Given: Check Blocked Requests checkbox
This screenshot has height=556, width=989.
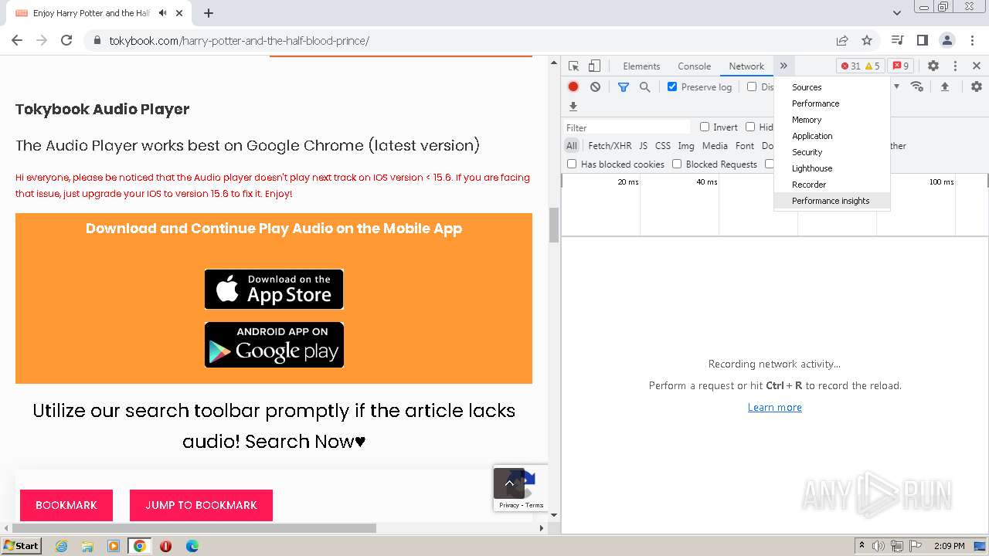Looking at the screenshot, I should [677, 164].
